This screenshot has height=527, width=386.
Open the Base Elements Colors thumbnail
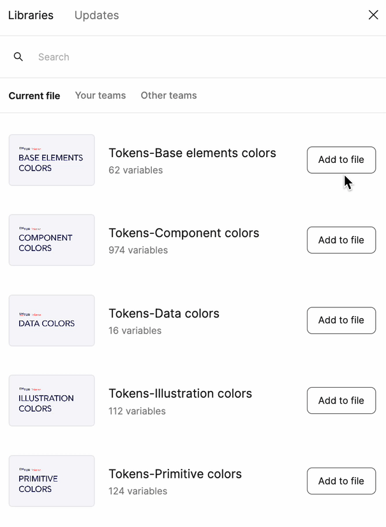coord(52,160)
